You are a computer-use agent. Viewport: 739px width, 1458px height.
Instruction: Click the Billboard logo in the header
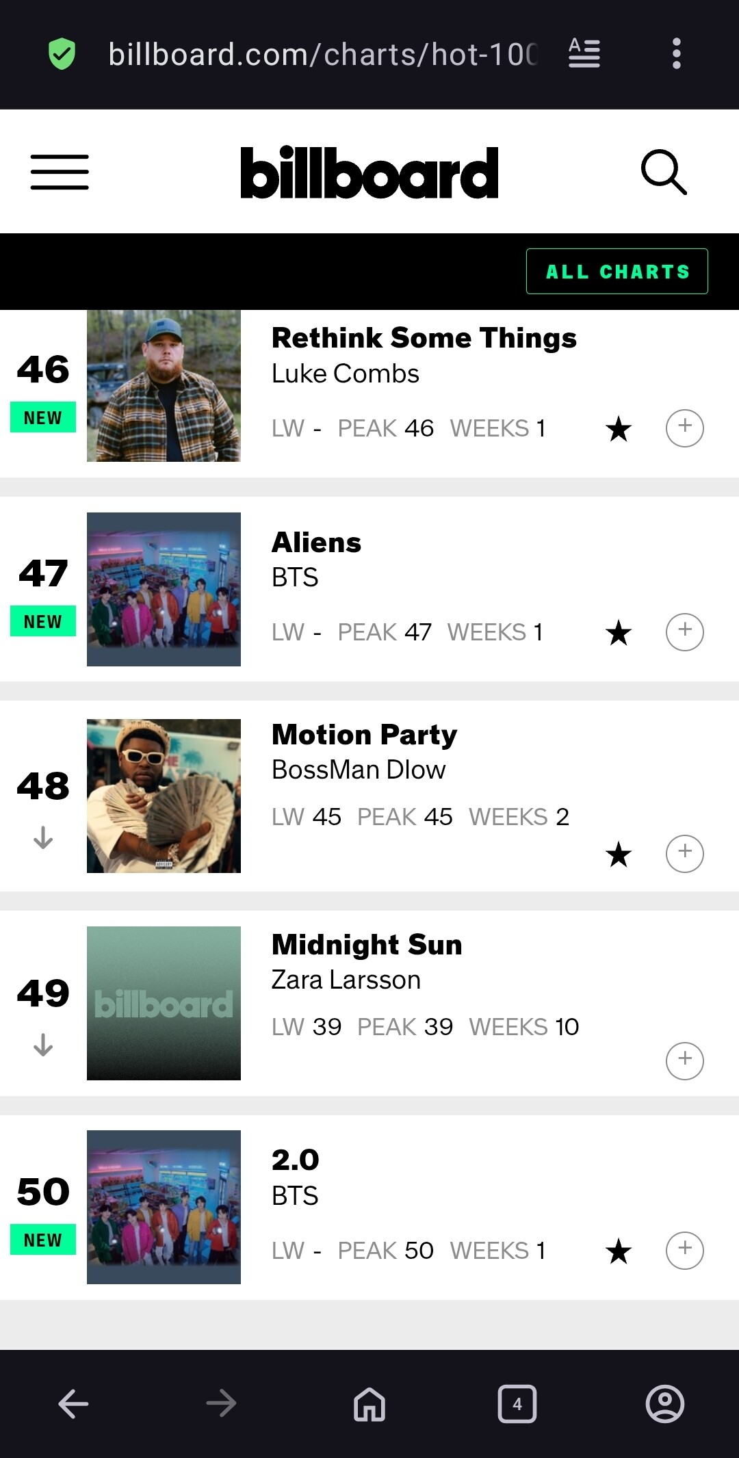point(369,172)
